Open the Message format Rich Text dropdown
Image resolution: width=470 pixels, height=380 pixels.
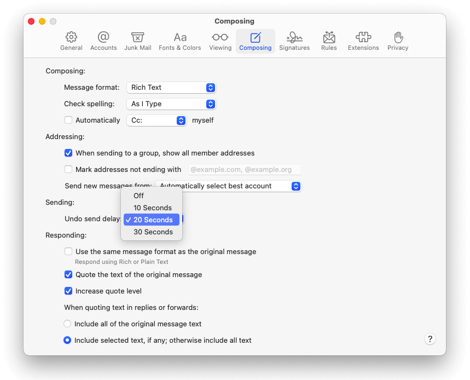pos(171,87)
